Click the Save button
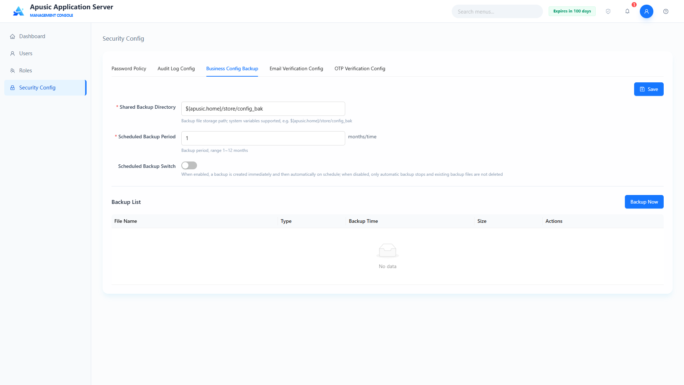The width and height of the screenshot is (684, 385). click(x=649, y=89)
